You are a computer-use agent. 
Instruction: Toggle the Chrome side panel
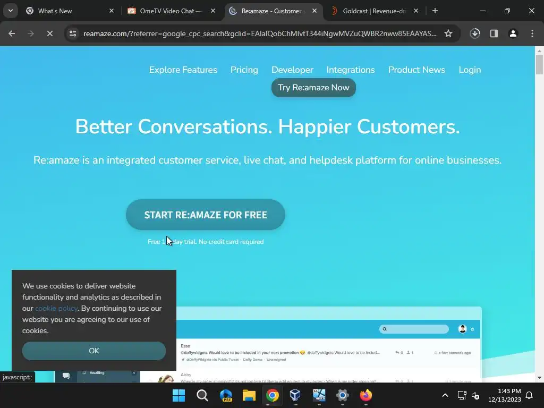(494, 33)
